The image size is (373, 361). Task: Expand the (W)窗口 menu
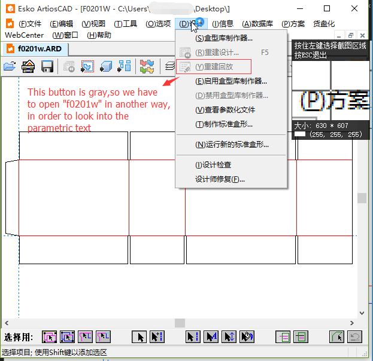pyautogui.click(x=66, y=35)
